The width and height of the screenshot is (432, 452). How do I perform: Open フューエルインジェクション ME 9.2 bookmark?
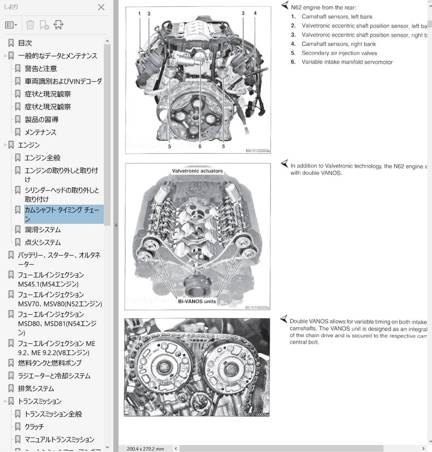click(x=56, y=348)
